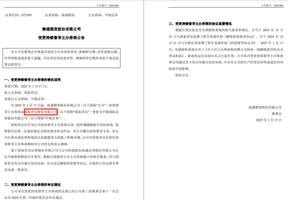Screen dimensions: 288x200
Task: Click the line starting "鉴于国泰君安证券股份有限公司"
Action: tap(64, 150)
